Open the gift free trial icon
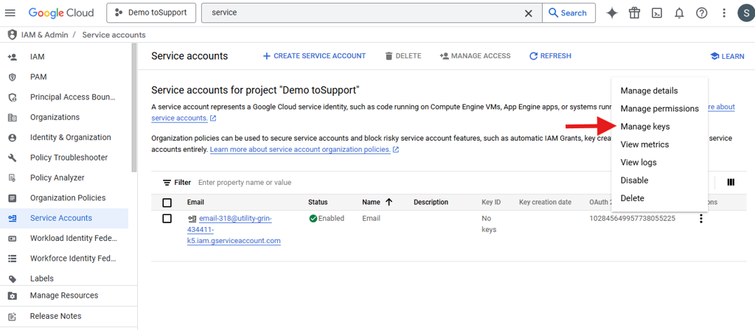755x330 pixels. pyautogui.click(x=634, y=13)
